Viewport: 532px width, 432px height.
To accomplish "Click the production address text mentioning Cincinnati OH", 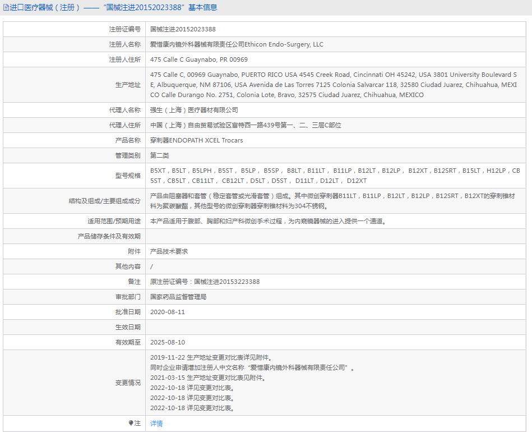I will click(x=334, y=85).
